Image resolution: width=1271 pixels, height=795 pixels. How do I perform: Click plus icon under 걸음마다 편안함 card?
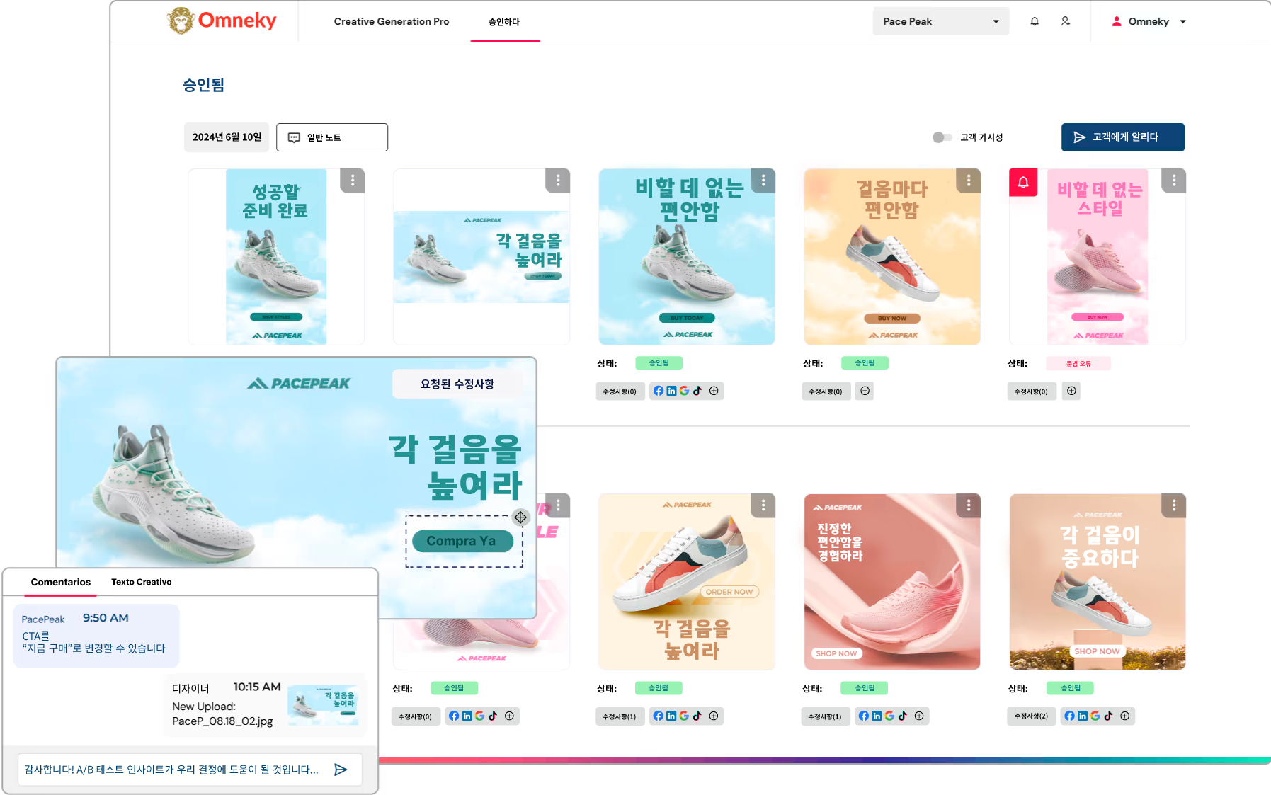(865, 391)
